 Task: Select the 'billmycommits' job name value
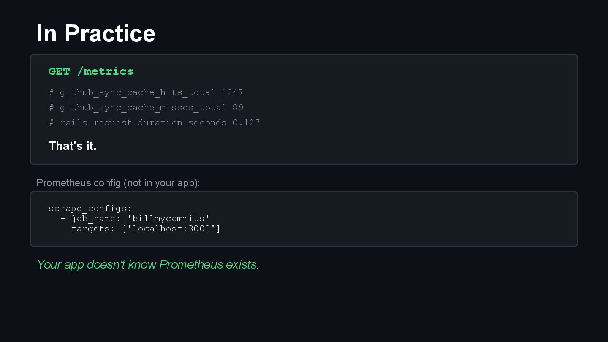168,219
